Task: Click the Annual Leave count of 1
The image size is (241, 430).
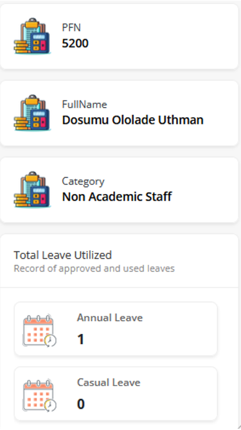Action: tap(80, 340)
